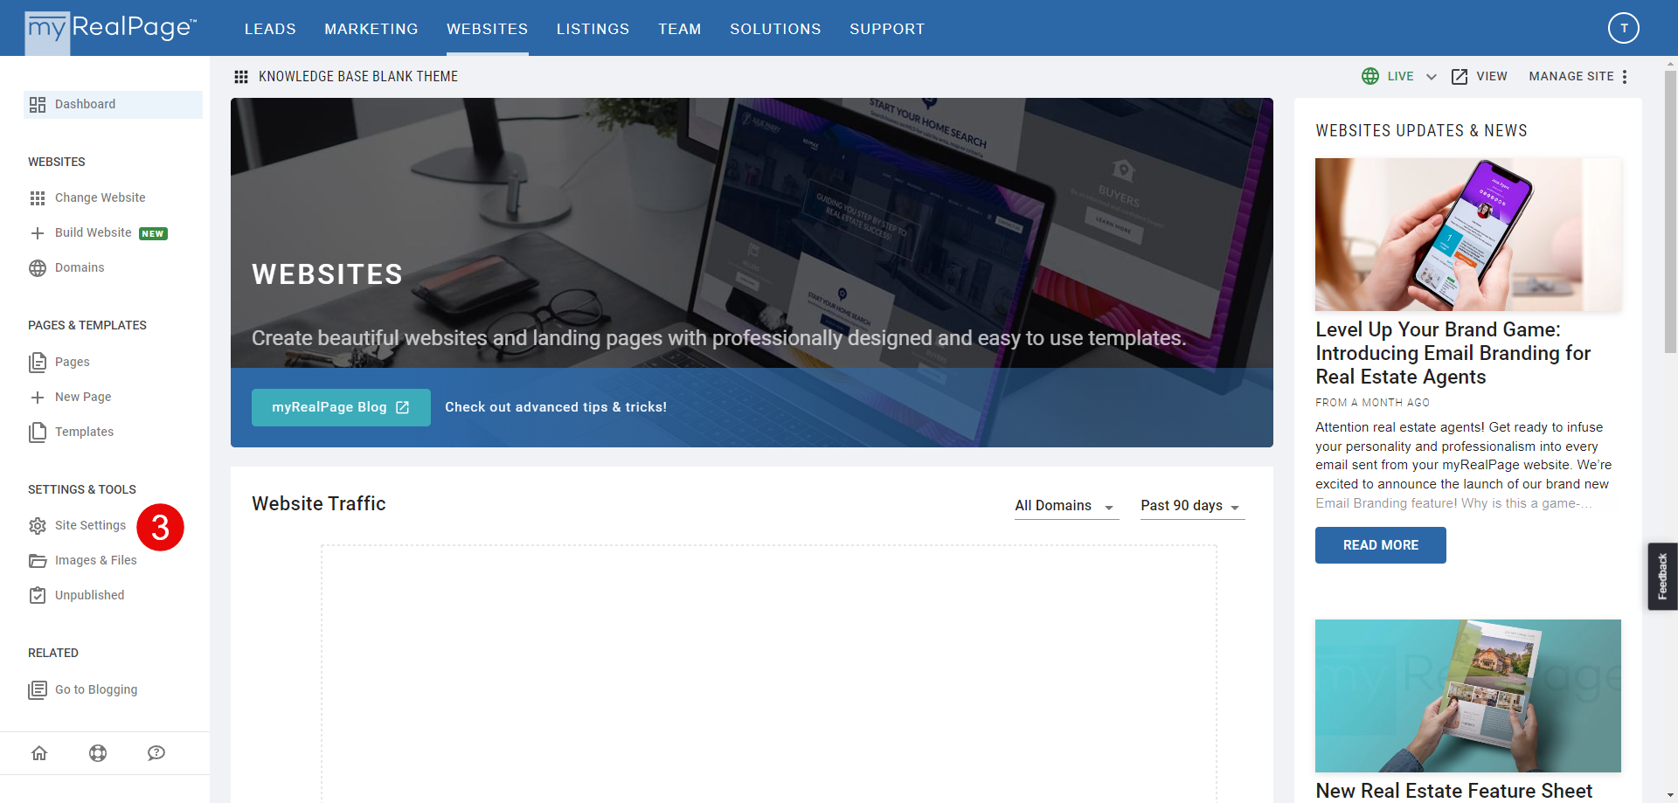Image resolution: width=1678 pixels, height=803 pixels.
Task: Click the Build Website plus icon
Action: point(38,233)
